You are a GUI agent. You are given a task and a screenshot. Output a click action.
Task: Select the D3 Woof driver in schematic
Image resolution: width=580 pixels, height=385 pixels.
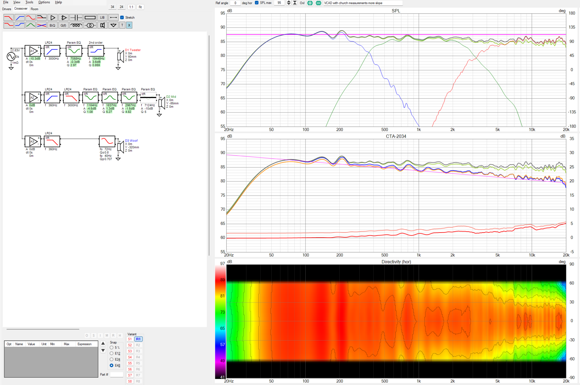coord(121,147)
